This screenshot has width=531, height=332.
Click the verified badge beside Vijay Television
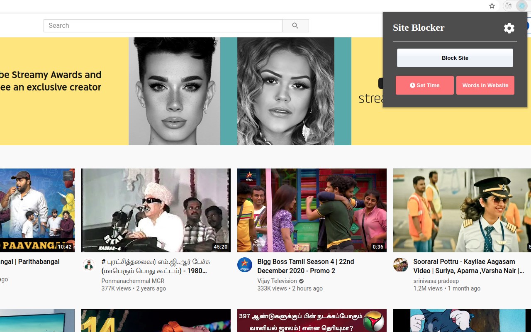pos(302,281)
